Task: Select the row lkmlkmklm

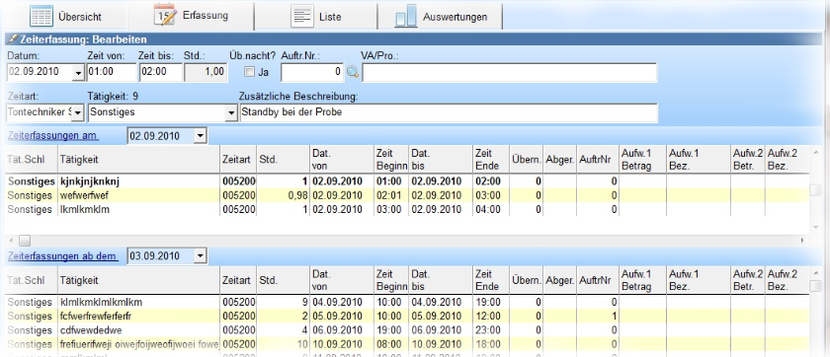Action: click(x=406, y=209)
